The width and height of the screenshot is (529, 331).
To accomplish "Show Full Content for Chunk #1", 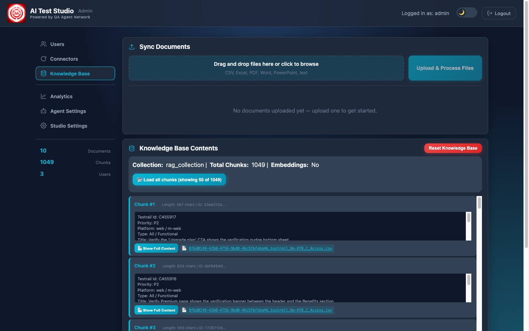I will click(156, 248).
